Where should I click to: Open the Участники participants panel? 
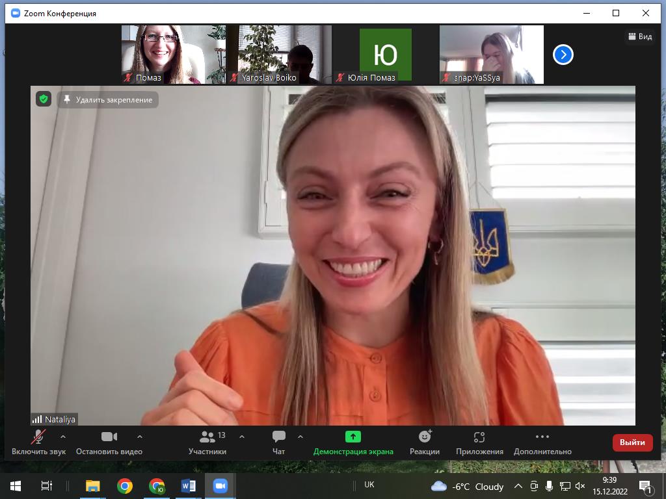pyautogui.click(x=207, y=442)
